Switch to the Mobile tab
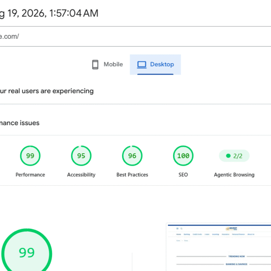Image resolution: width=271 pixels, height=271 pixels. [107, 65]
